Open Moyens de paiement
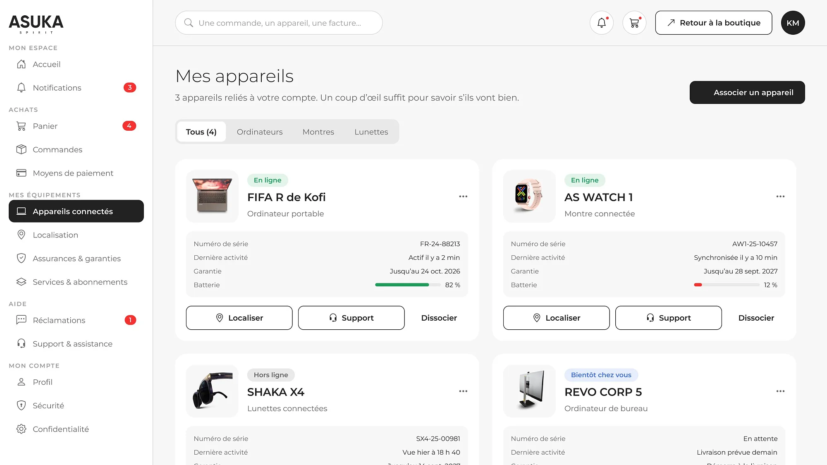 point(76,173)
